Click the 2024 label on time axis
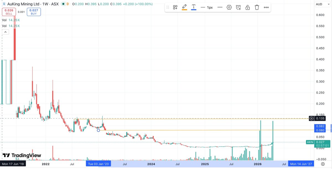Screen dimensions: 332x169 coord(151,164)
